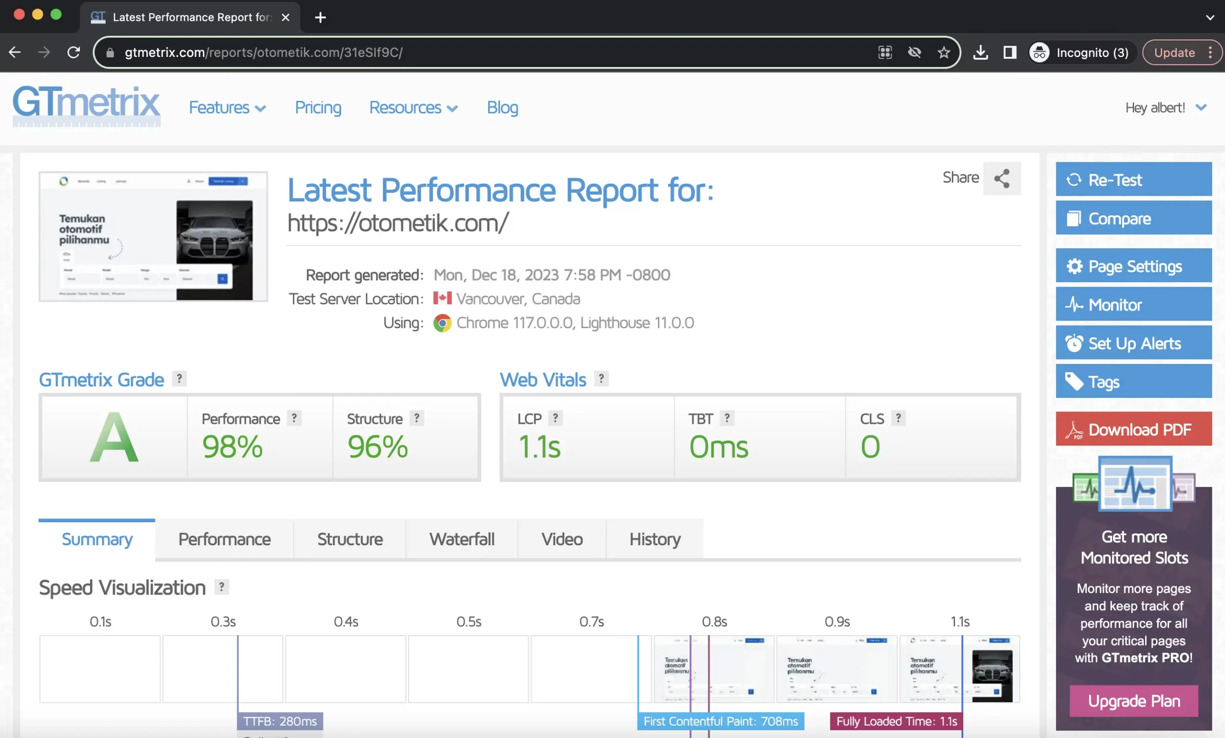Open the History tab

[655, 539]
